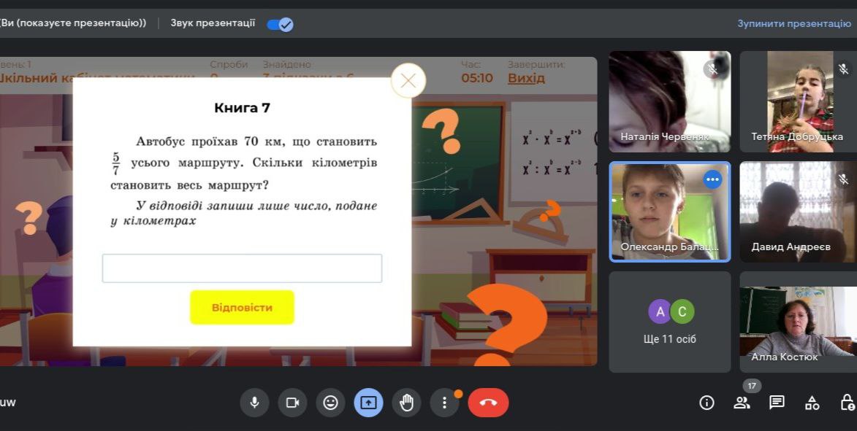Close the Книга 7 question popup

point(408,81)
